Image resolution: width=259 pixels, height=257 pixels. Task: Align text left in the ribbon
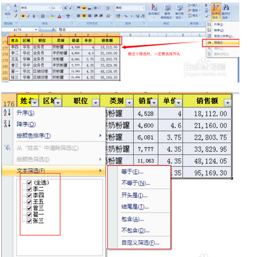tap(79, 16)
